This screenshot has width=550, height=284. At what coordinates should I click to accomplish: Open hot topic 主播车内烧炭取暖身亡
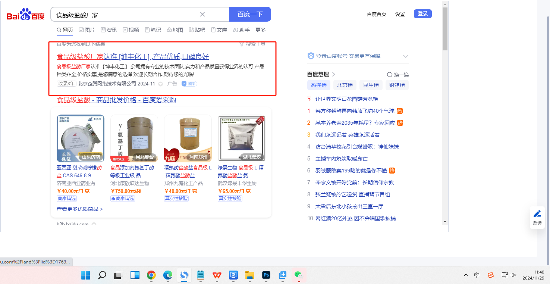point(342,159)
